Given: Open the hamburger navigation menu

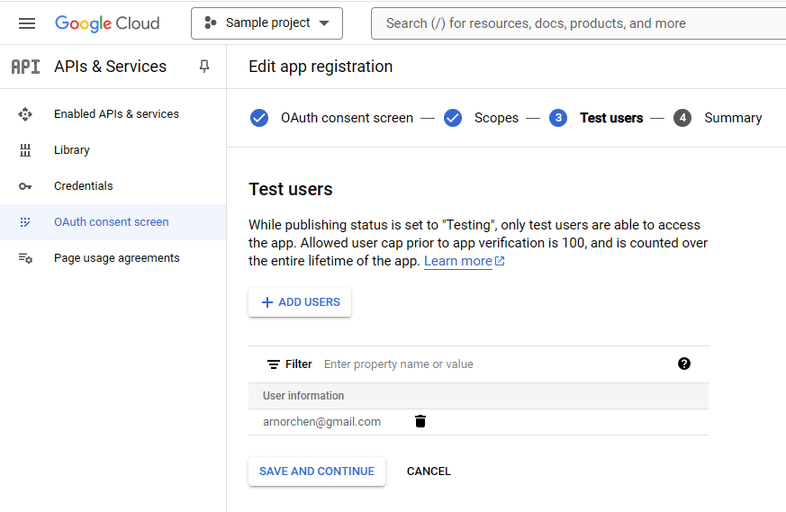Looking at the screenshot, I should [x=27, y=23].
